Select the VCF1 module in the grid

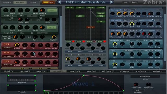[91, 27]
